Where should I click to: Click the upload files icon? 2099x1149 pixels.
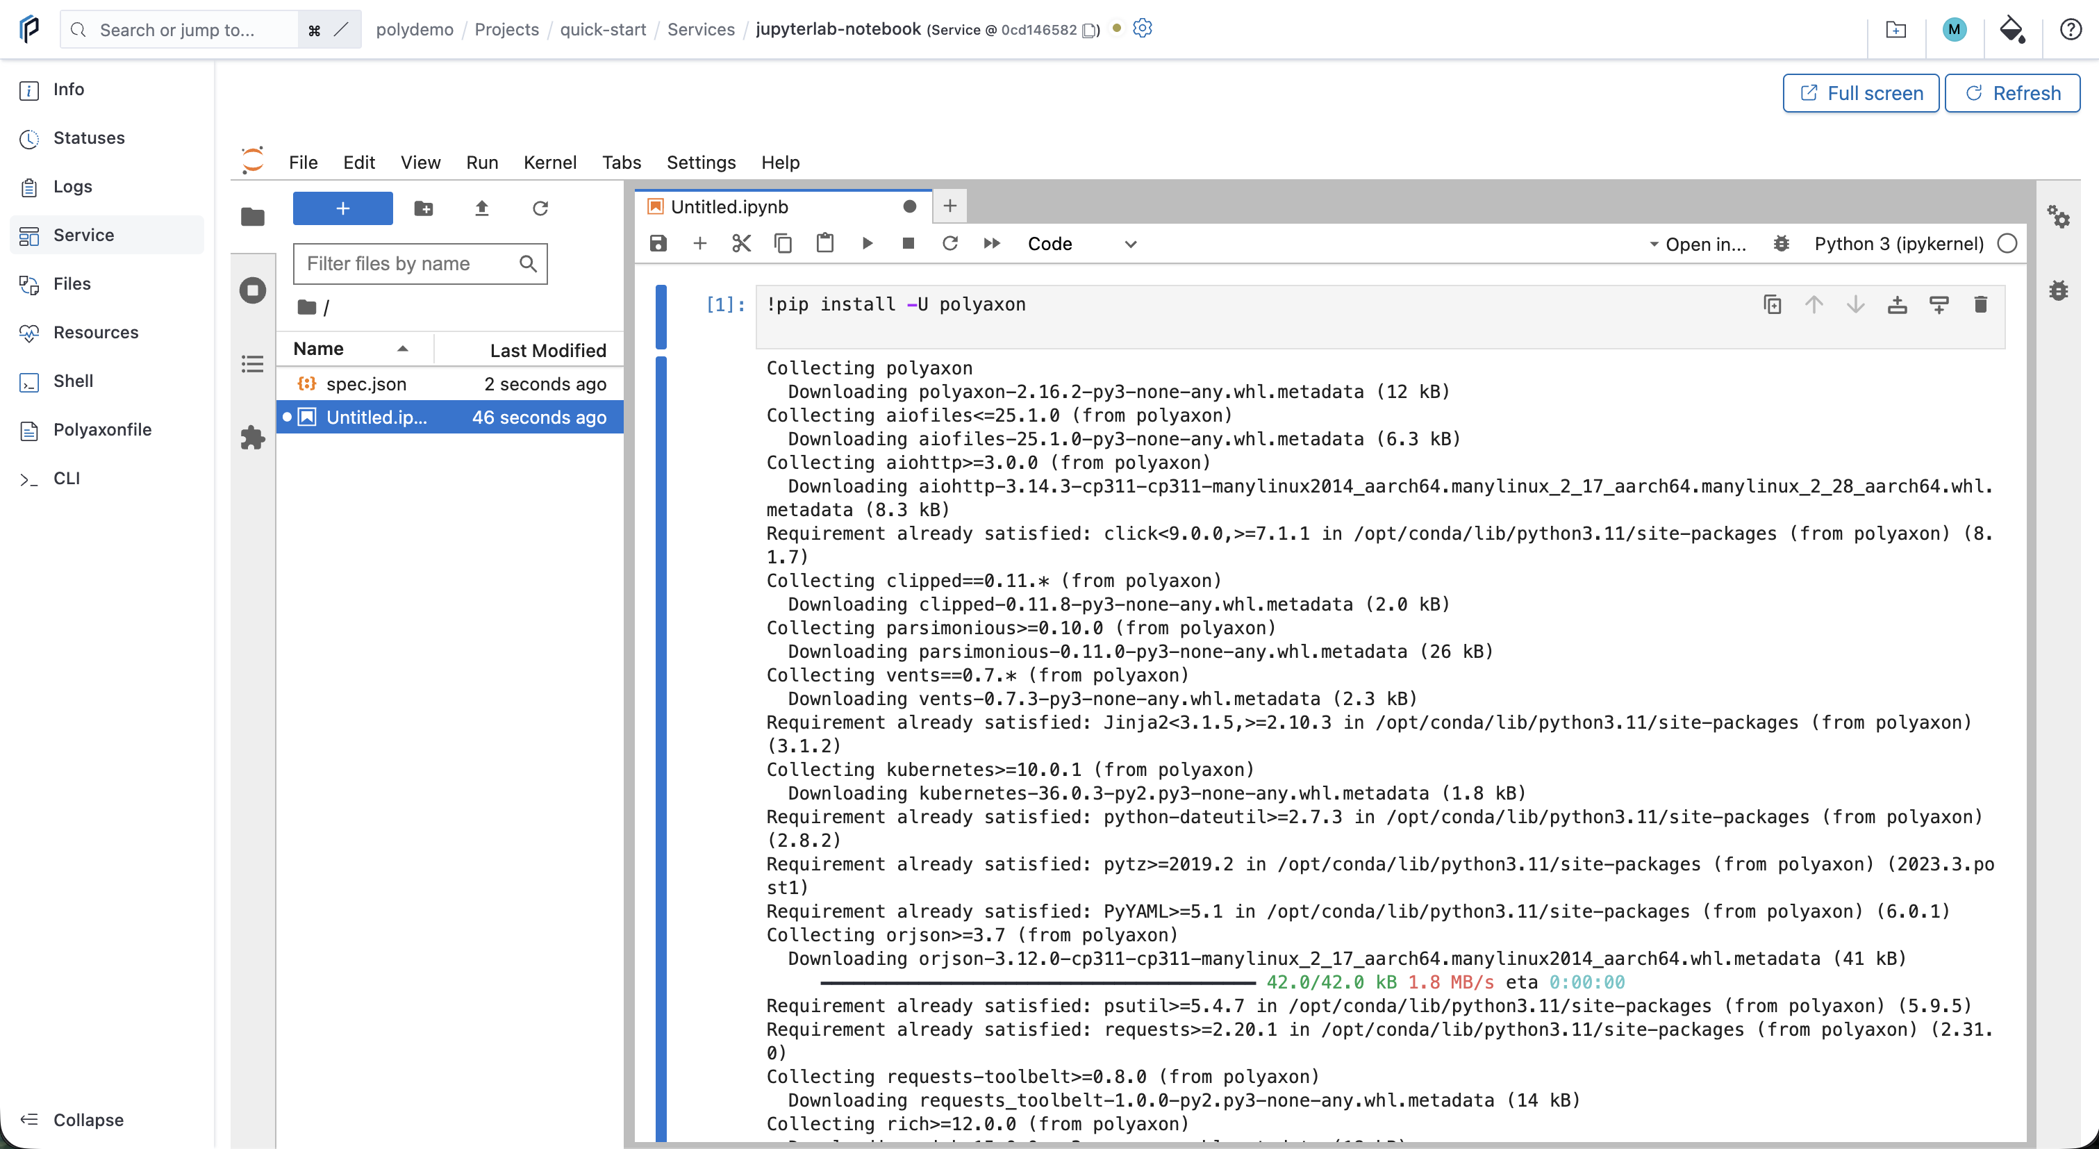pyautogui.click(x=481, y=208)
